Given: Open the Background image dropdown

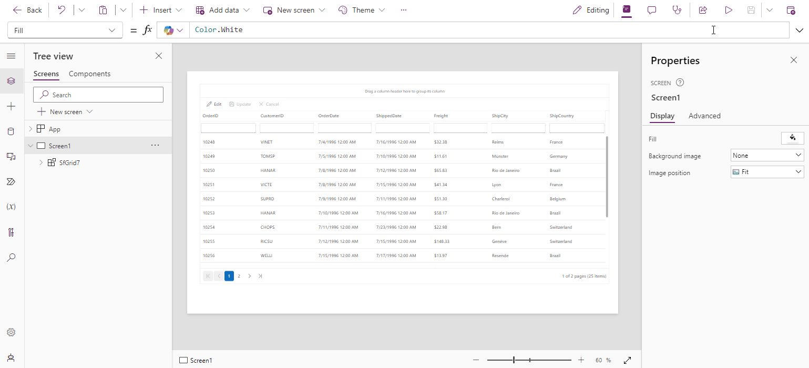Looking at the screenshot, I should pos(767,156).
